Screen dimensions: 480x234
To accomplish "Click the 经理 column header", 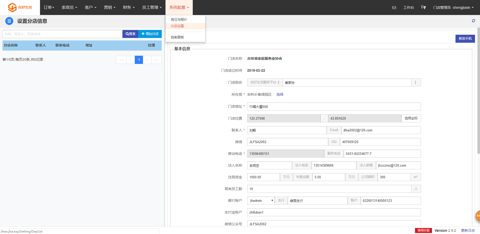I will [x=151, y=45].
